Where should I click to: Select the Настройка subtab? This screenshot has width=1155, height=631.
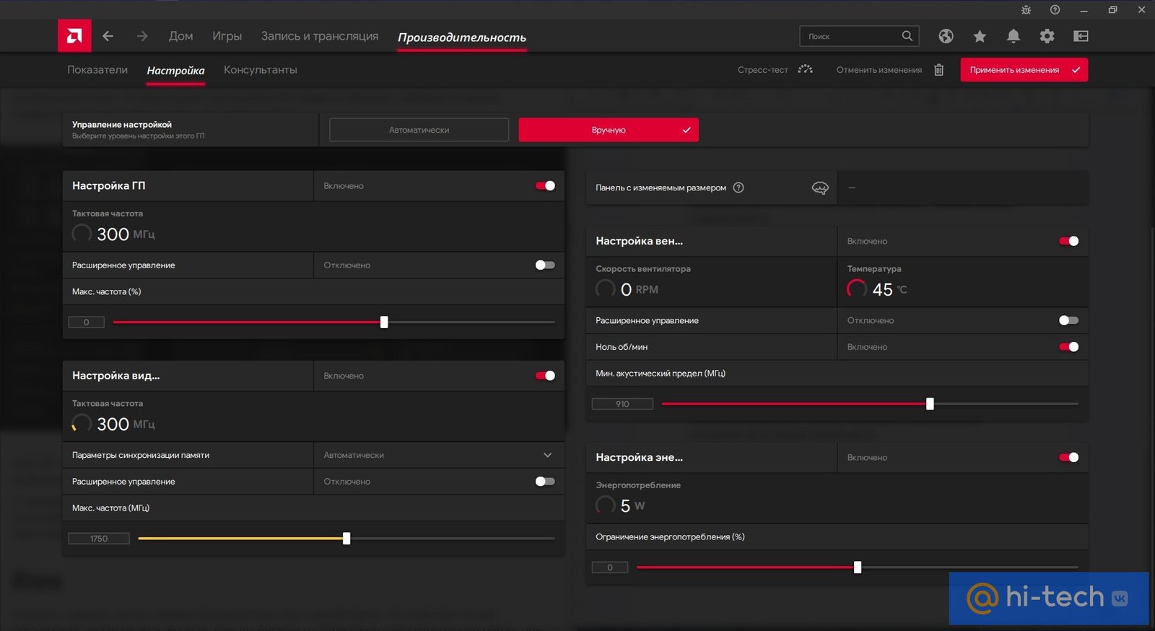[x=175, y=71]
